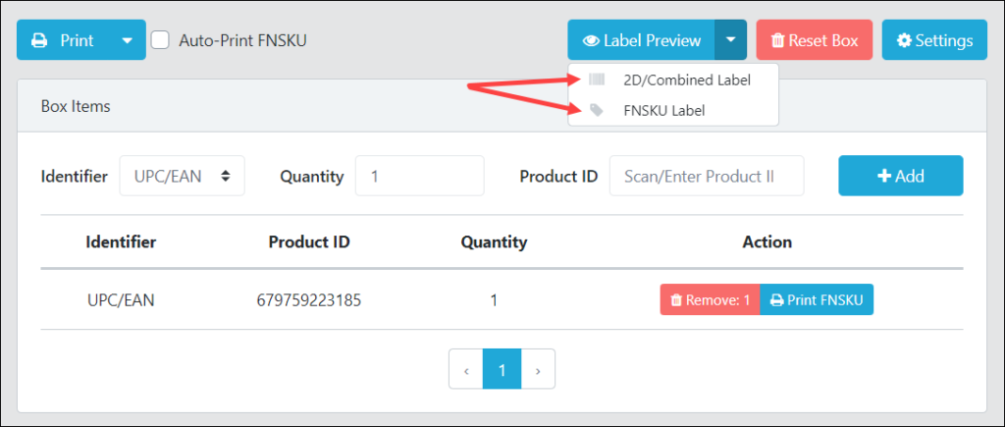The height and width of the screenshot is (427, 1005).
Task: Collapse the Label Preview dropdown caret
Action: (x=731, y=40)
